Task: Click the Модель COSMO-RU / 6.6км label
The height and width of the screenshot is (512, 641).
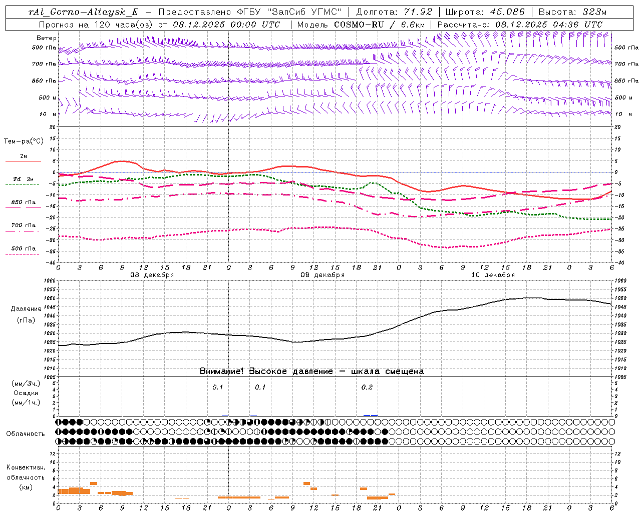Action: [x=361, y=24]
